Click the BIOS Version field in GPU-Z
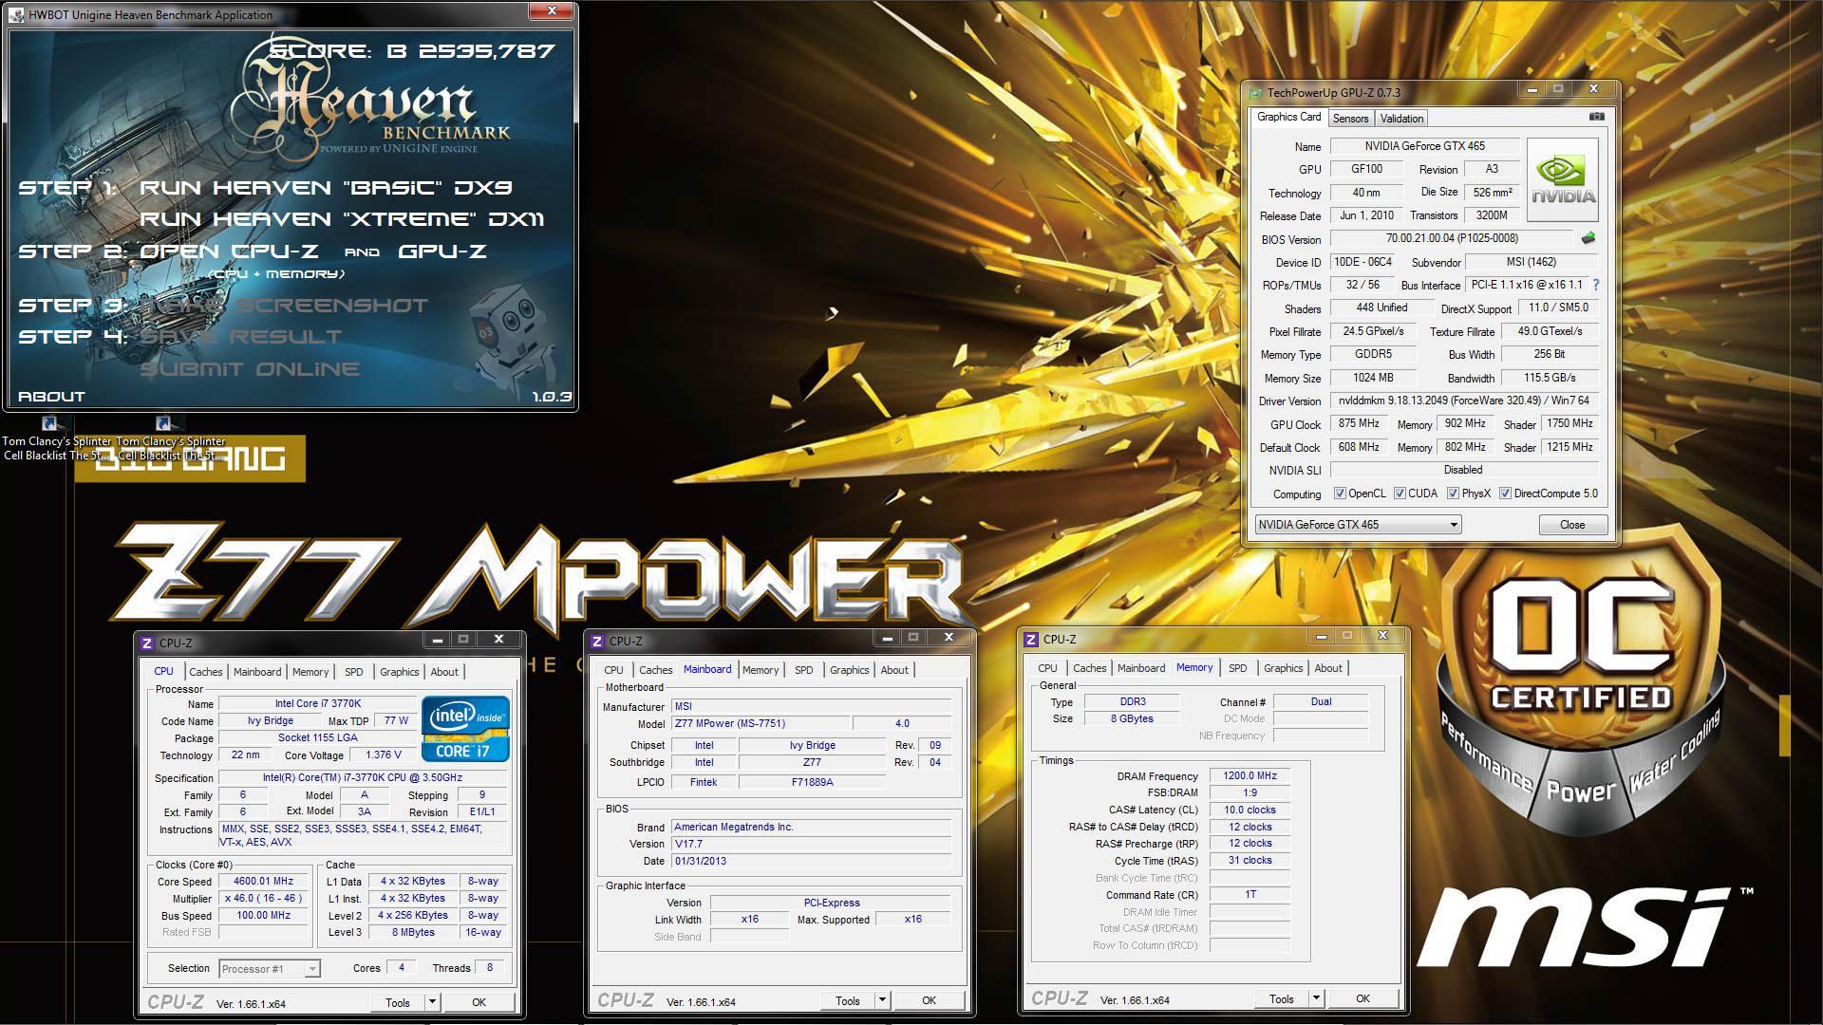 (x=1451, y=238)
